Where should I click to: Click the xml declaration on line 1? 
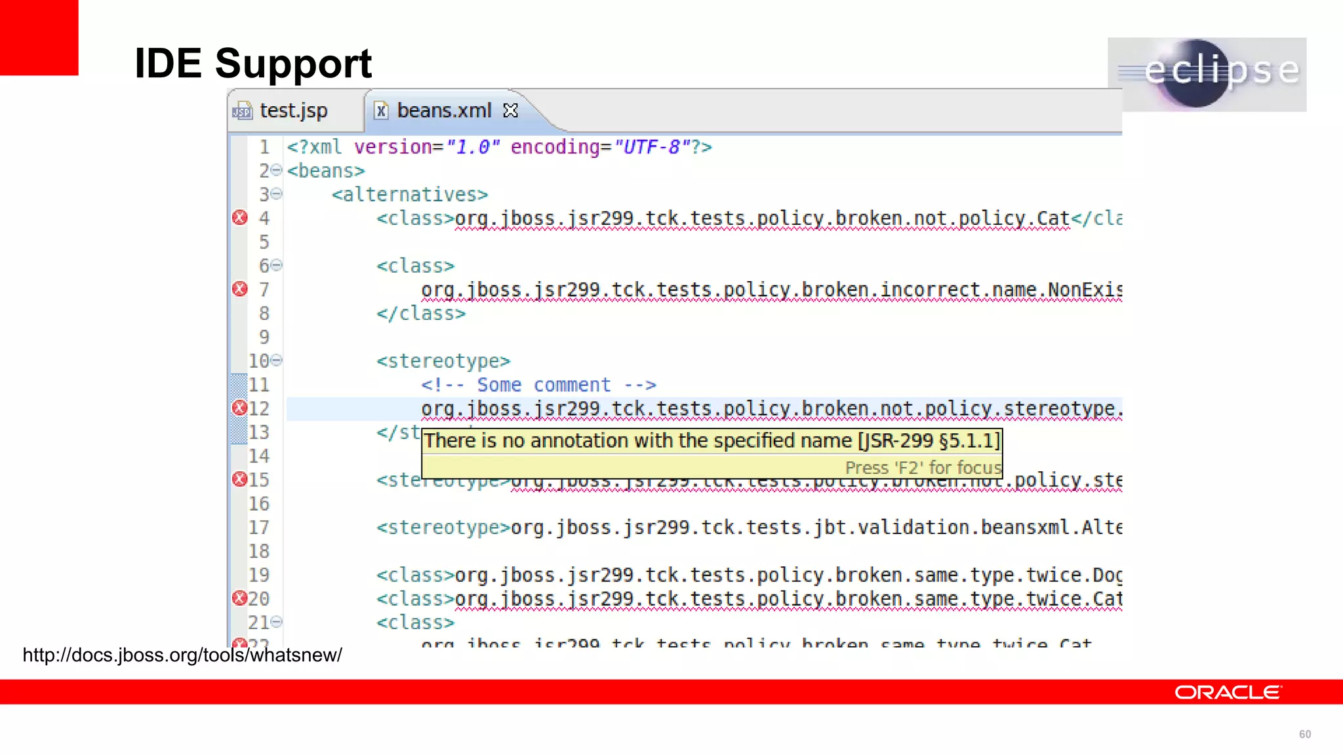point(500,147)
